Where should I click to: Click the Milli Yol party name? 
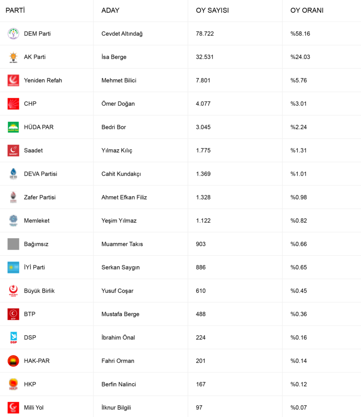[x=34, y=408]
